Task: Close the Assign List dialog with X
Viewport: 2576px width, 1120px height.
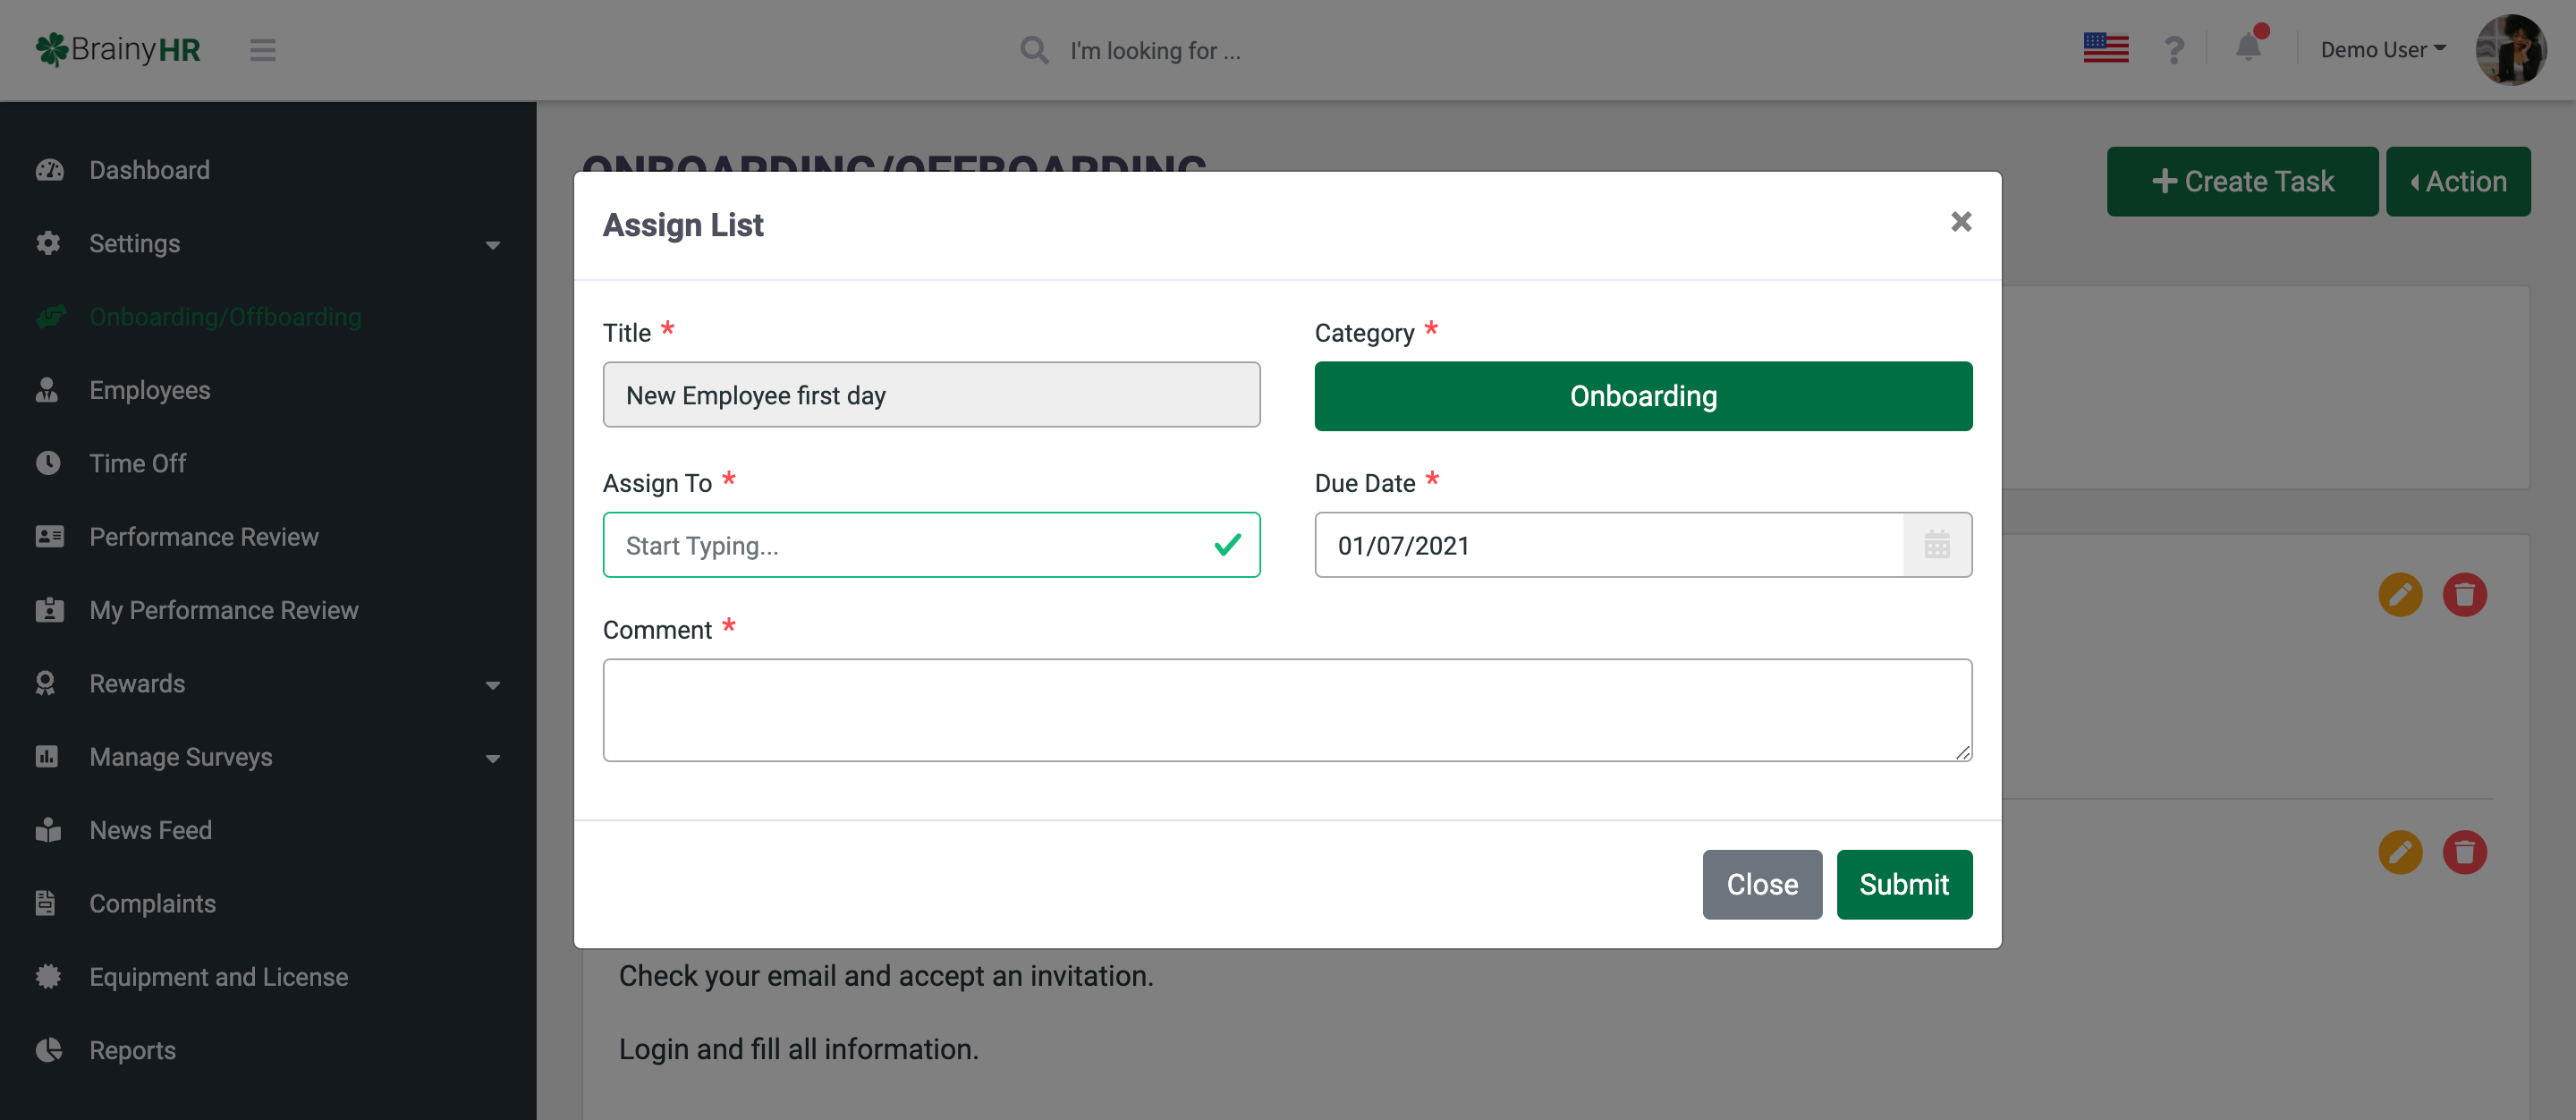Action: (x=1961, y=222)
